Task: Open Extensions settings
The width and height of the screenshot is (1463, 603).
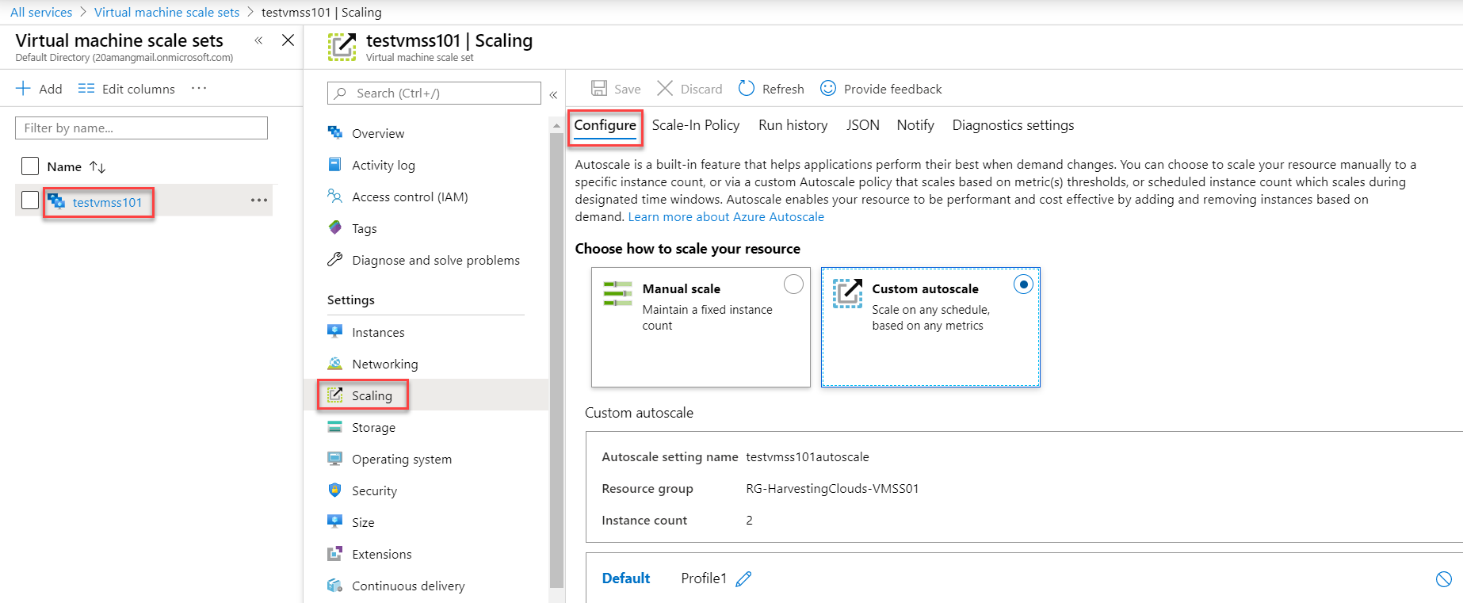Action: 382,554
